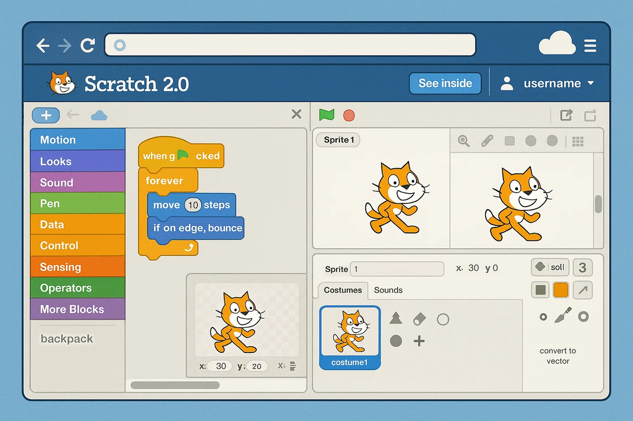Click the See inside button
633x421 pixels.
(x=445, y=83)
